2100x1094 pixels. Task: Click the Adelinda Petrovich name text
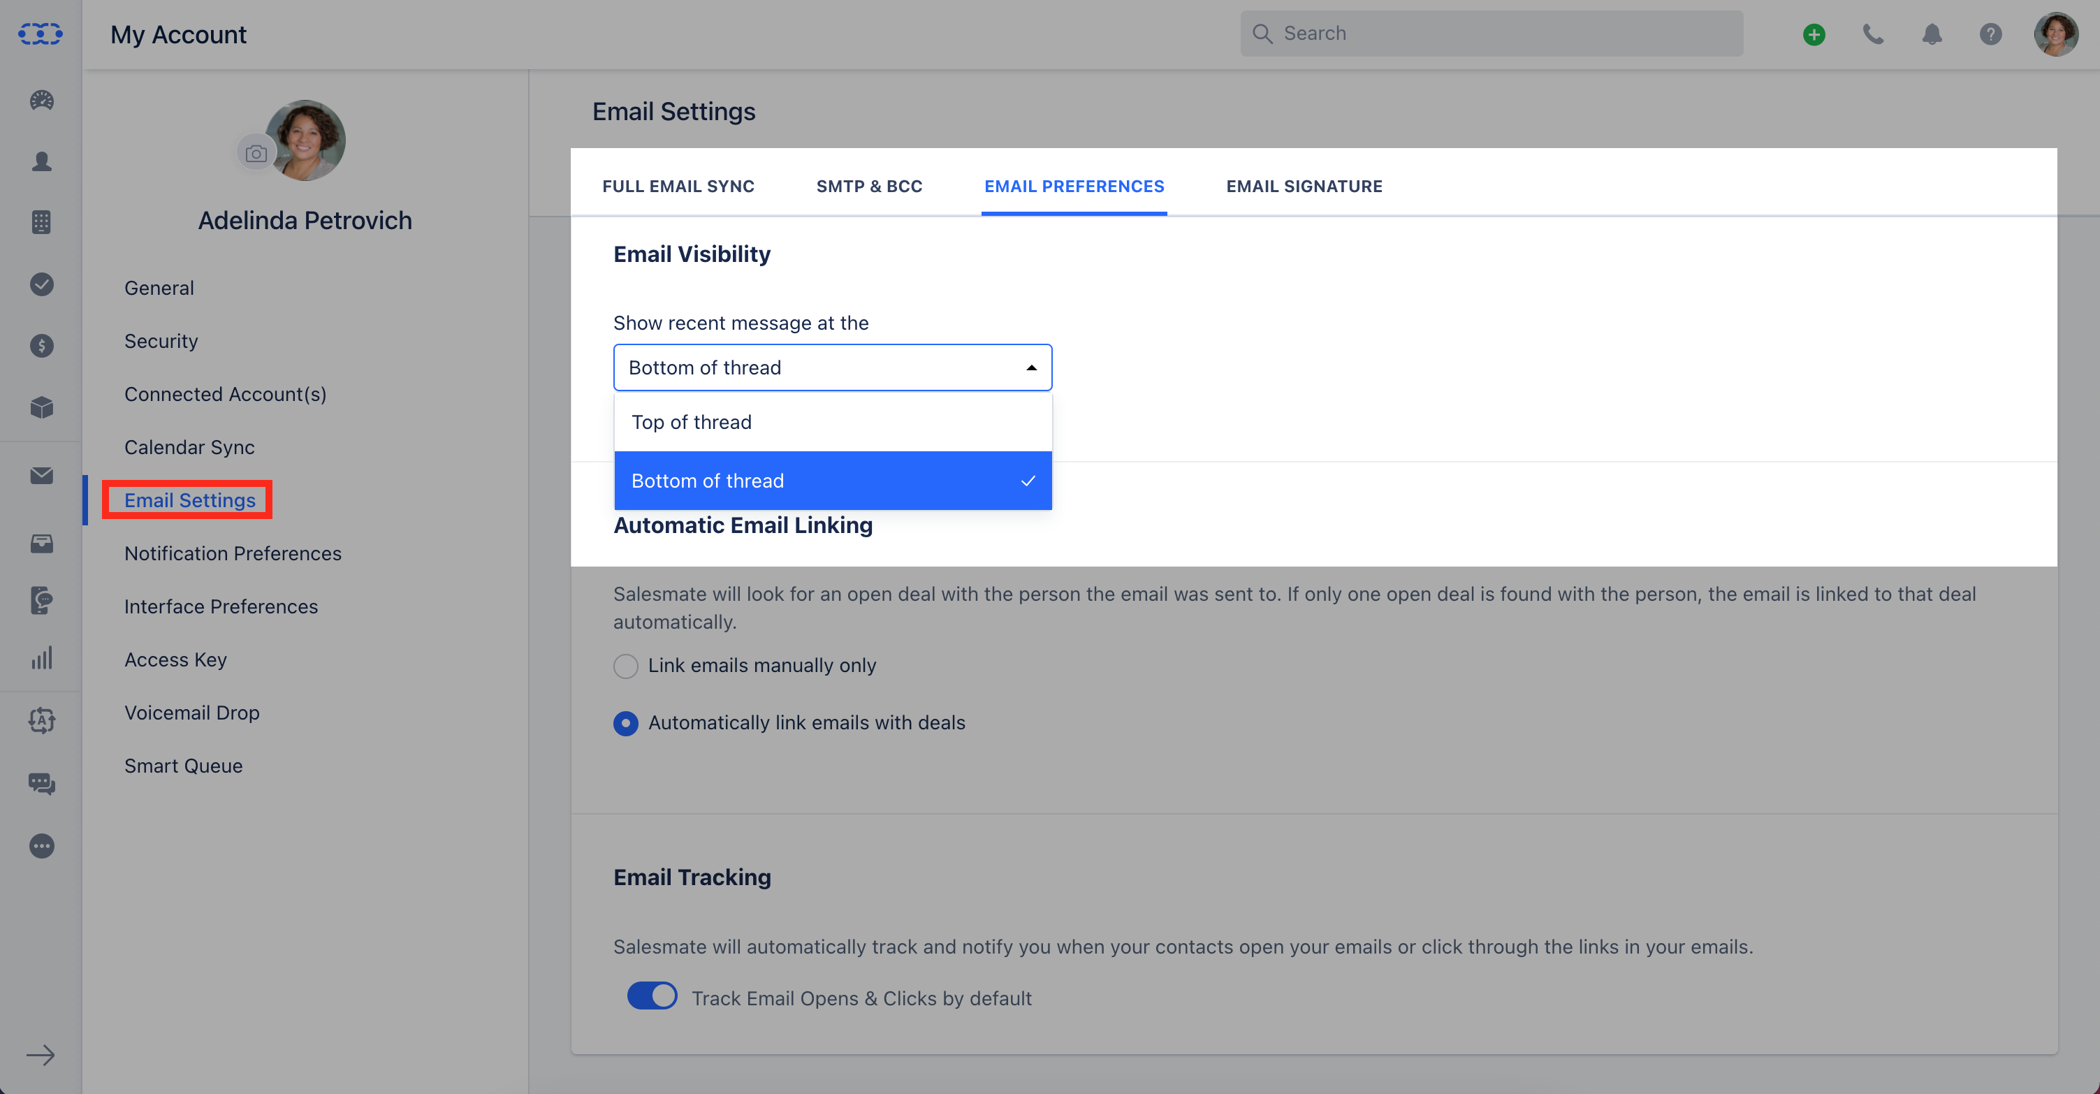click(x=305, y=220)
